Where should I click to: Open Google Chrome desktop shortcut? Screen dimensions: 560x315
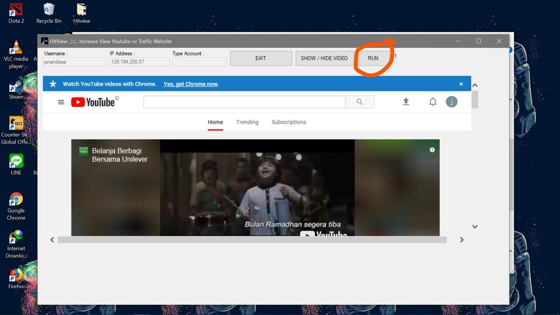[16, 206]
